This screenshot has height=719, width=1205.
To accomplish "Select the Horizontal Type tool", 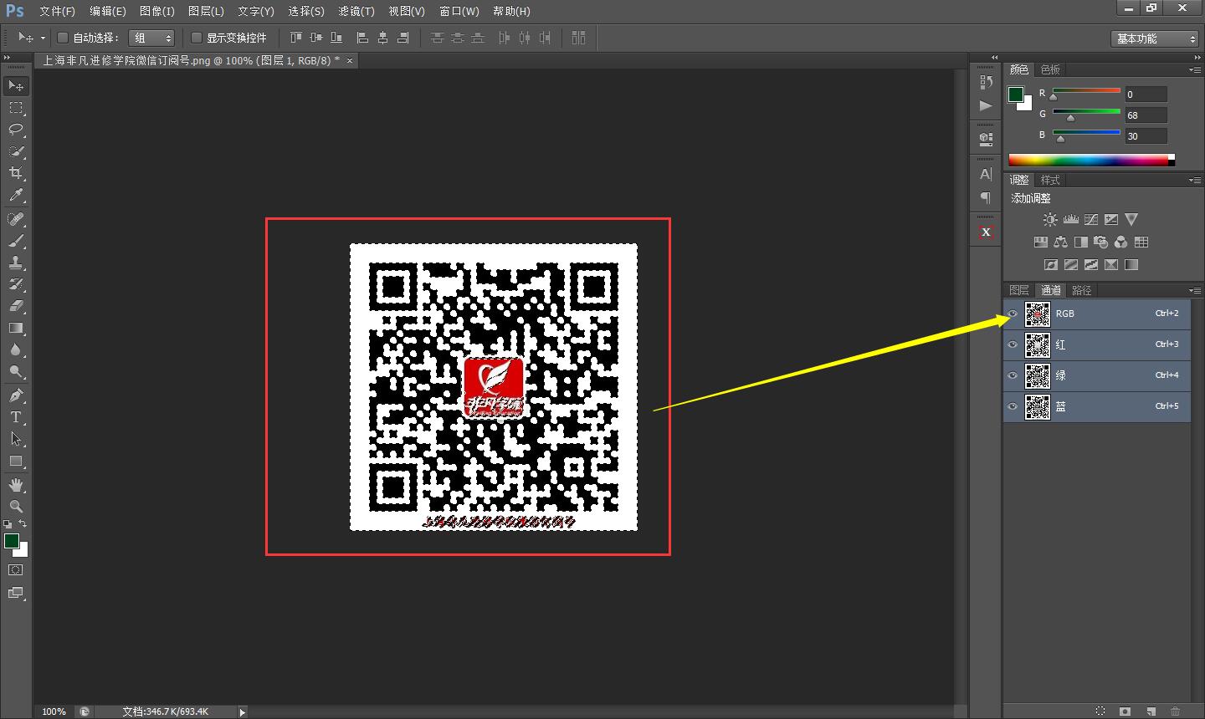I will [16, 417].
